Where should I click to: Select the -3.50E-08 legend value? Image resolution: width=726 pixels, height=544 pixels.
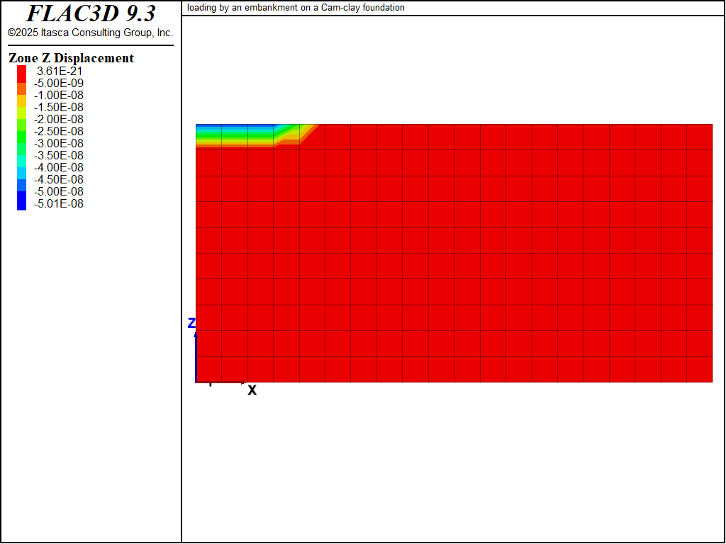tap(60, 155)
